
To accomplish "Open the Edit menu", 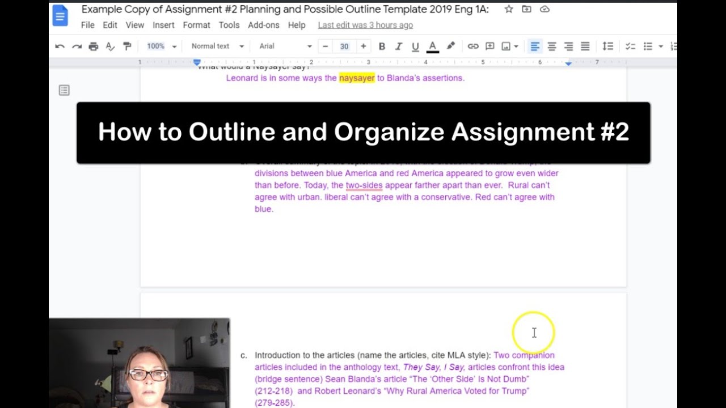I will [x=110, y=25].
